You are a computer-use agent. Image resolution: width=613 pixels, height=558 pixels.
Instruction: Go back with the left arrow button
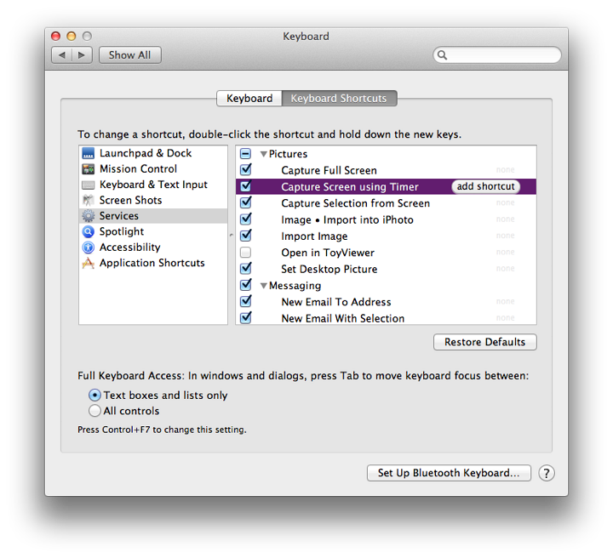[x=62, y=55]
